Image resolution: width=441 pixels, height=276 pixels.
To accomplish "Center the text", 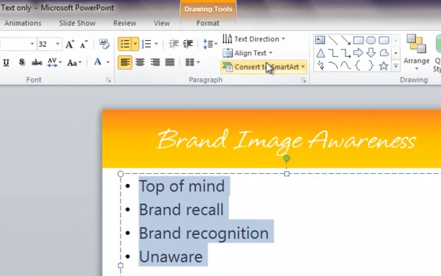I will 140,63.
